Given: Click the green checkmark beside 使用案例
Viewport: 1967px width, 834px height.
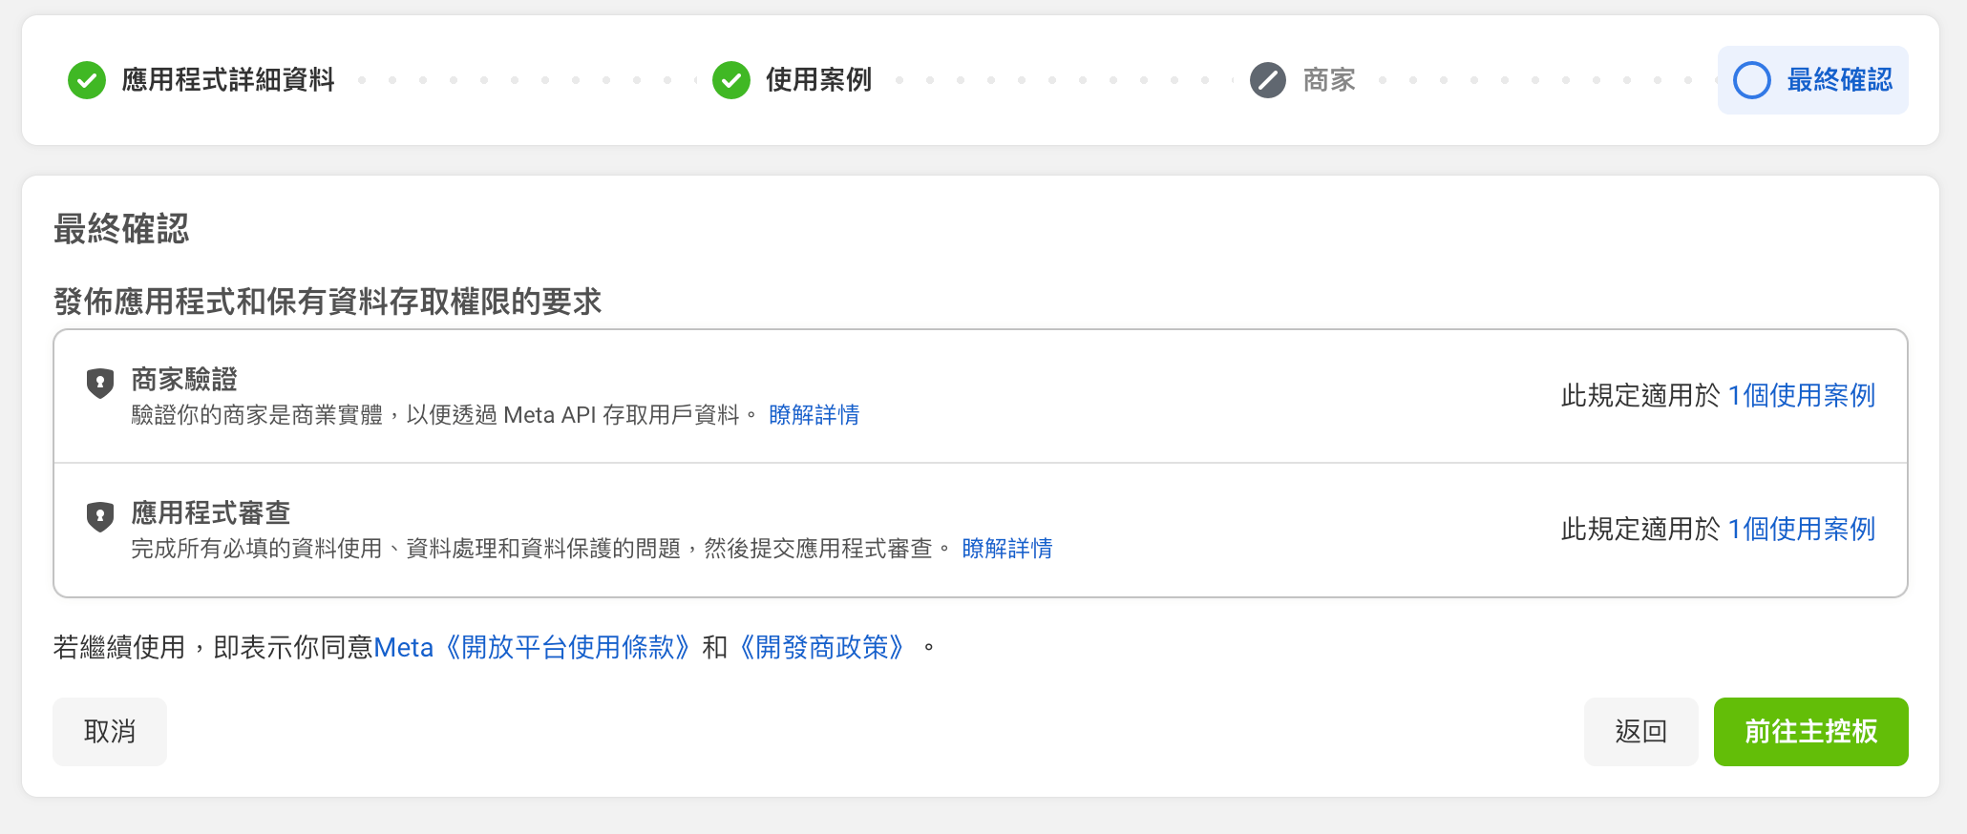Looking at the screenshot, I should click(x=731, y=80).
